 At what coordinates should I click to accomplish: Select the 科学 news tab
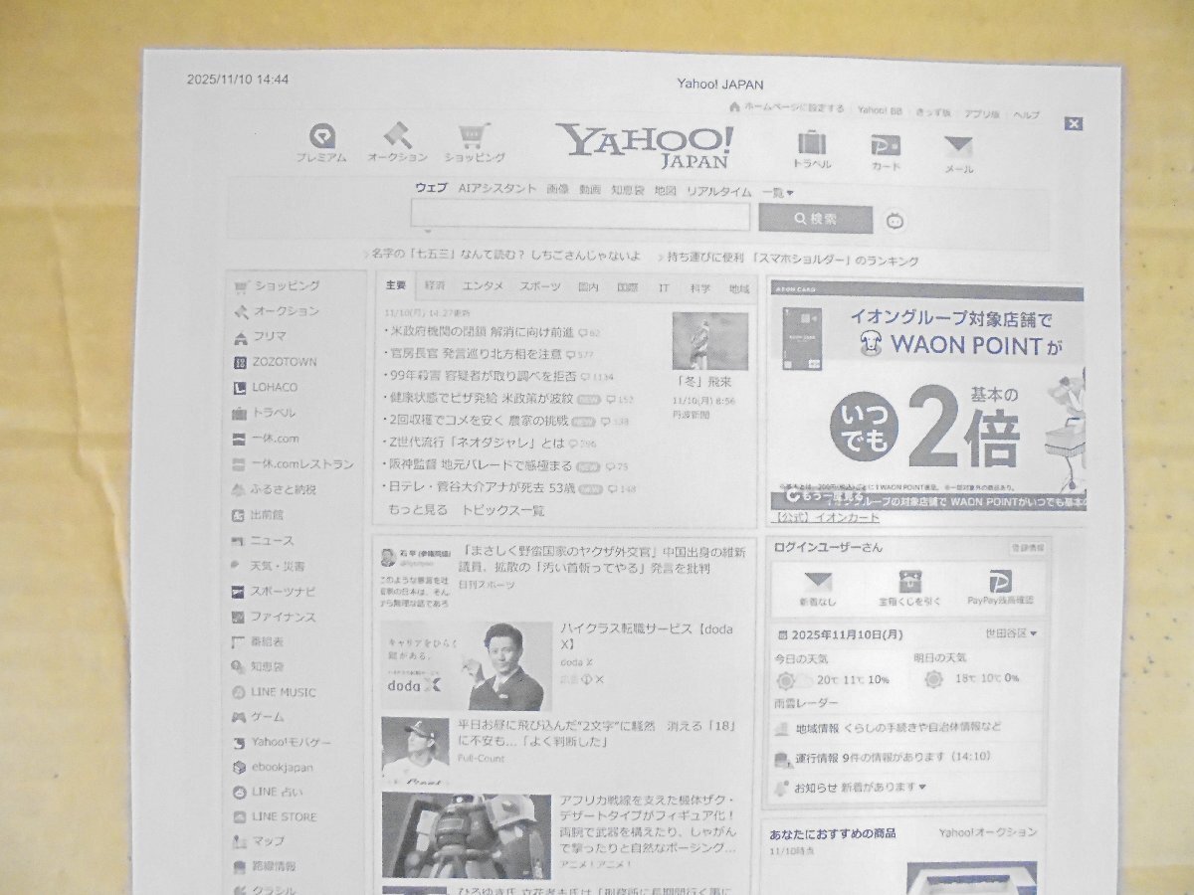(699, 288)
